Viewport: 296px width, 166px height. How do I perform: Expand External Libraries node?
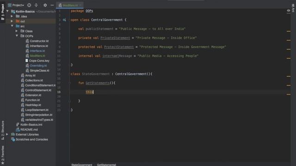7,134
